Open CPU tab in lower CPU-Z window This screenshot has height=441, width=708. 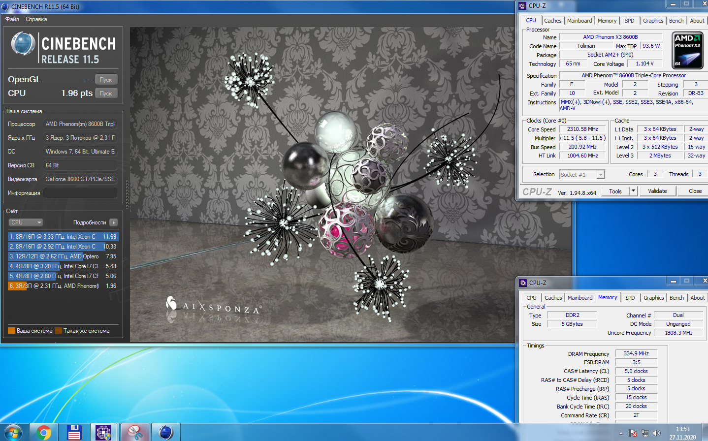(x=531, y=298)
